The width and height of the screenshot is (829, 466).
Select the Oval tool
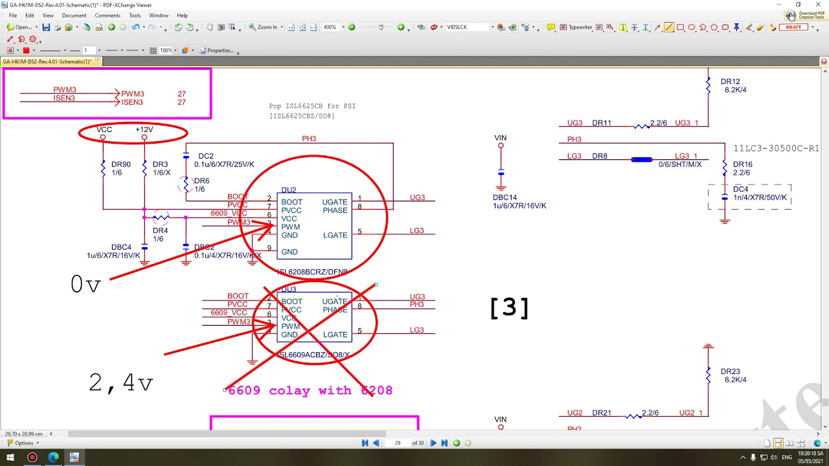click(692, 27)
